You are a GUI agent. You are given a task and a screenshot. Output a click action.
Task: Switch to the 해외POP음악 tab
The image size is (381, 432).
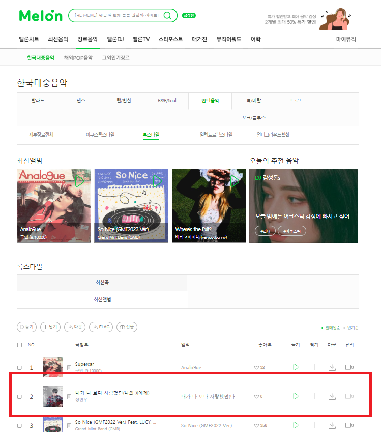[x=78, y=57]
